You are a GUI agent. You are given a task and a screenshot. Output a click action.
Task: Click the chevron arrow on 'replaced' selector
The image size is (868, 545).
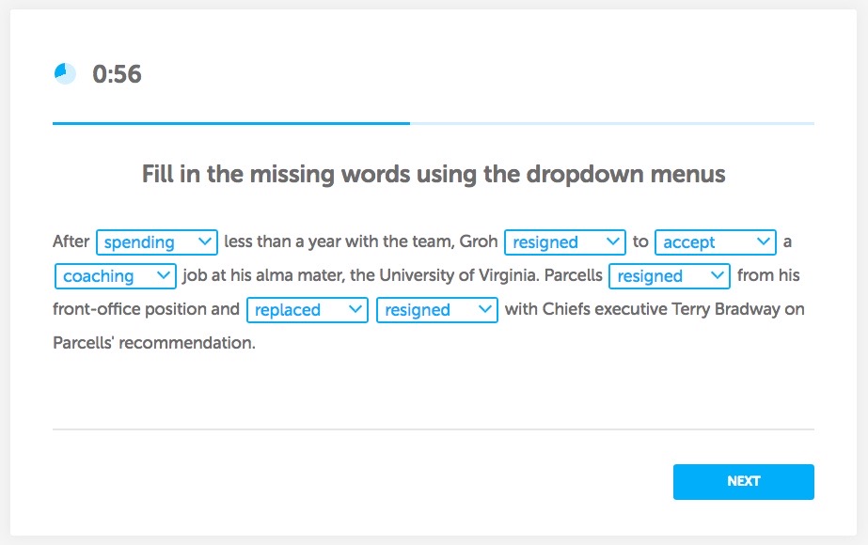pos(355,310)
